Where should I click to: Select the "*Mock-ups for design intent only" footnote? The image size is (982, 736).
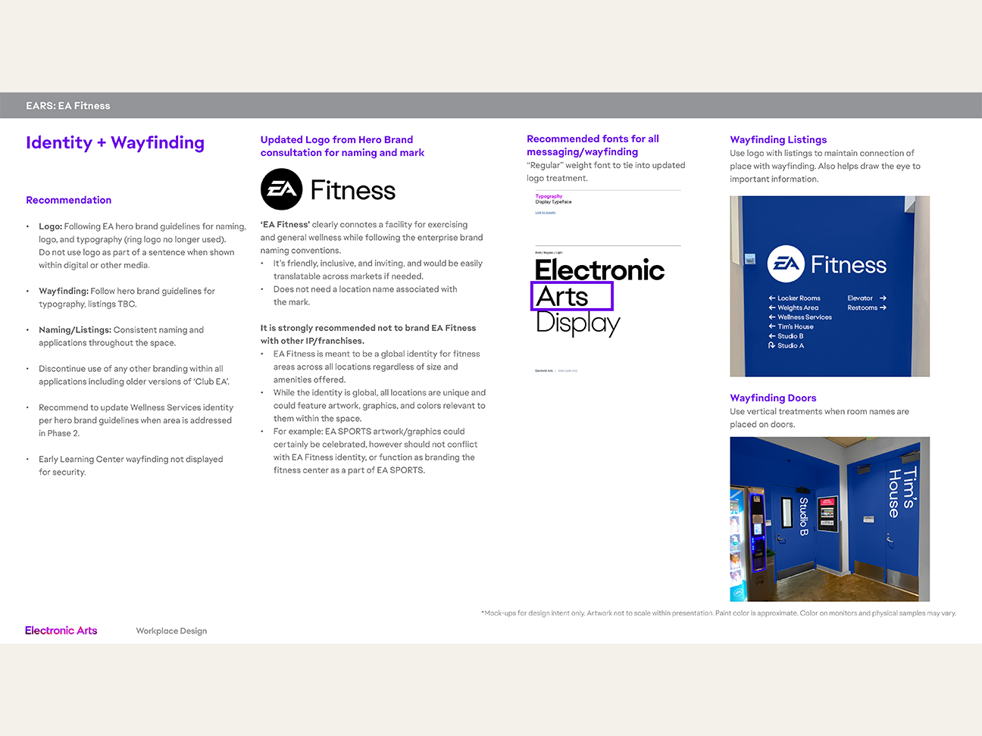[x=718, y=613]
